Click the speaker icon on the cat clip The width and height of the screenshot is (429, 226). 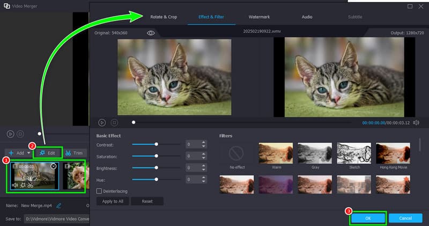(x=15, y=185)
